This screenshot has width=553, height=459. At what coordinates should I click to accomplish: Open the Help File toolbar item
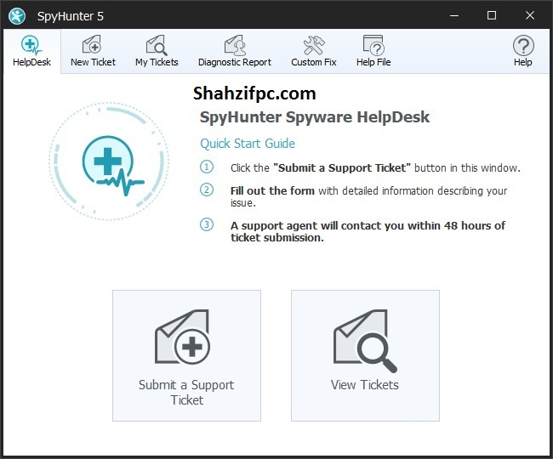point(373,50)
